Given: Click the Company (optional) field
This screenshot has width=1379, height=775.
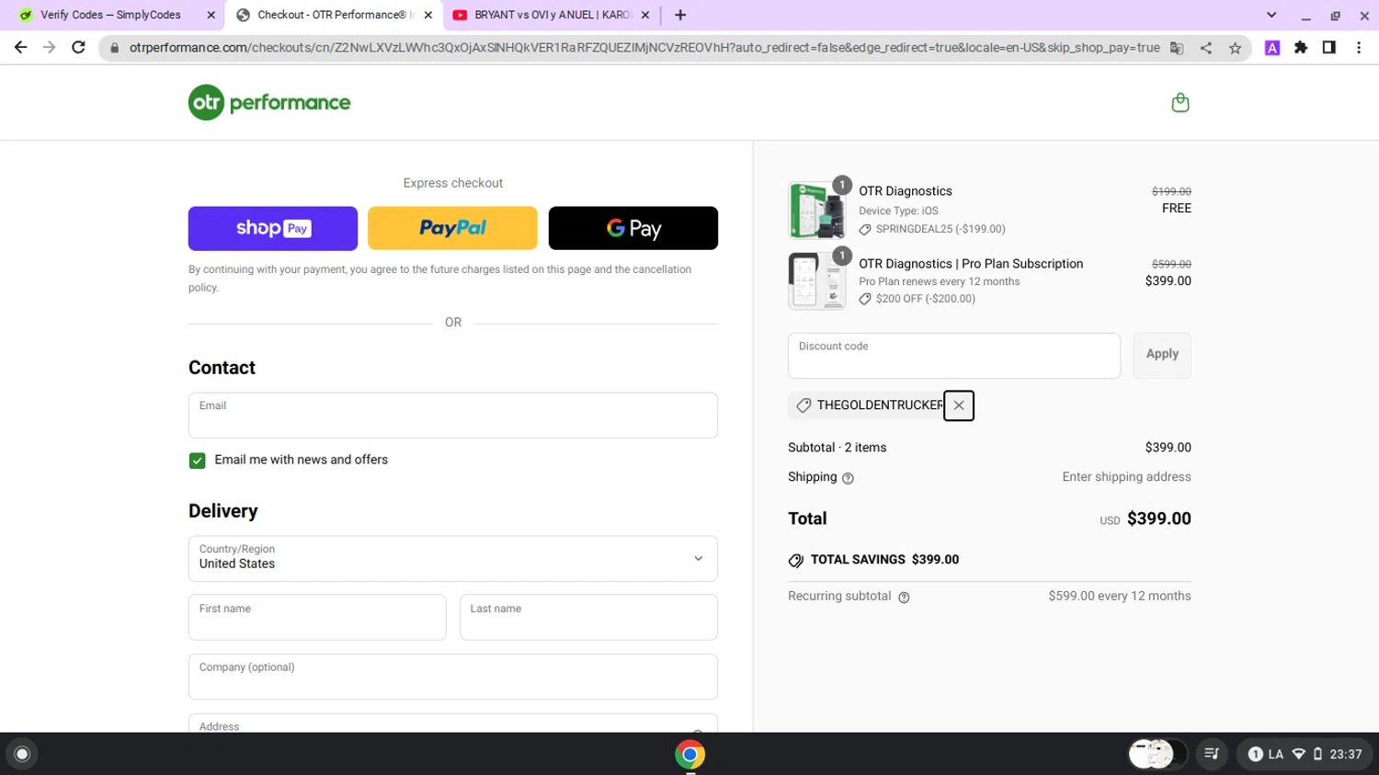Looking at the screenshot, I should [x=453, y=677].
